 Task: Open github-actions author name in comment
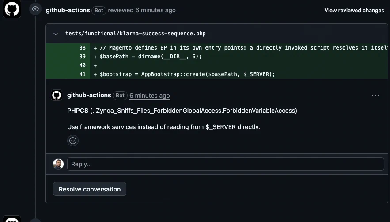tap(89, 95)
